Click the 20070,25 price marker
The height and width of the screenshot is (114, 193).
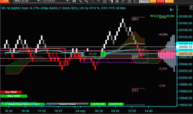(x=185, y=54)
